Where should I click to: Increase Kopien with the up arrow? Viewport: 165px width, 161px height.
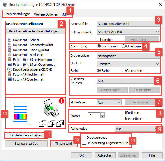point(102,114)
